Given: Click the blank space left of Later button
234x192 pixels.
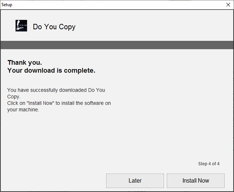Looking at the screenshot, I should click(54, 180).
